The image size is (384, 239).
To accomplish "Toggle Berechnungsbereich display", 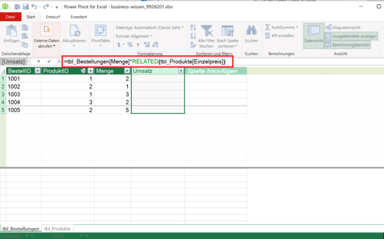I will 348,45.
